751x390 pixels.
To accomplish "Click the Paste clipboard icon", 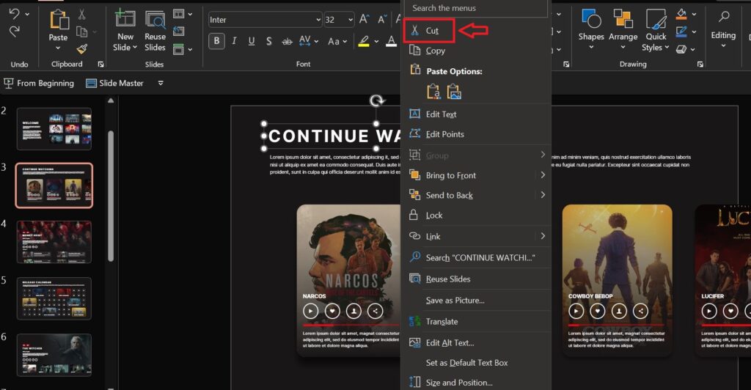I will click(59, 20).
